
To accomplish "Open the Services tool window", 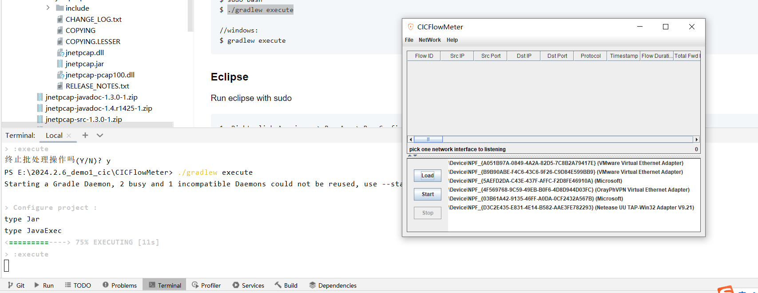I will tap(248, 285).
